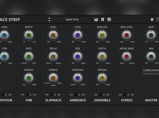Viewport: 159px width, 118px height.
Task: Click the CORRELATION meter bar
Action: coord(151,74)
